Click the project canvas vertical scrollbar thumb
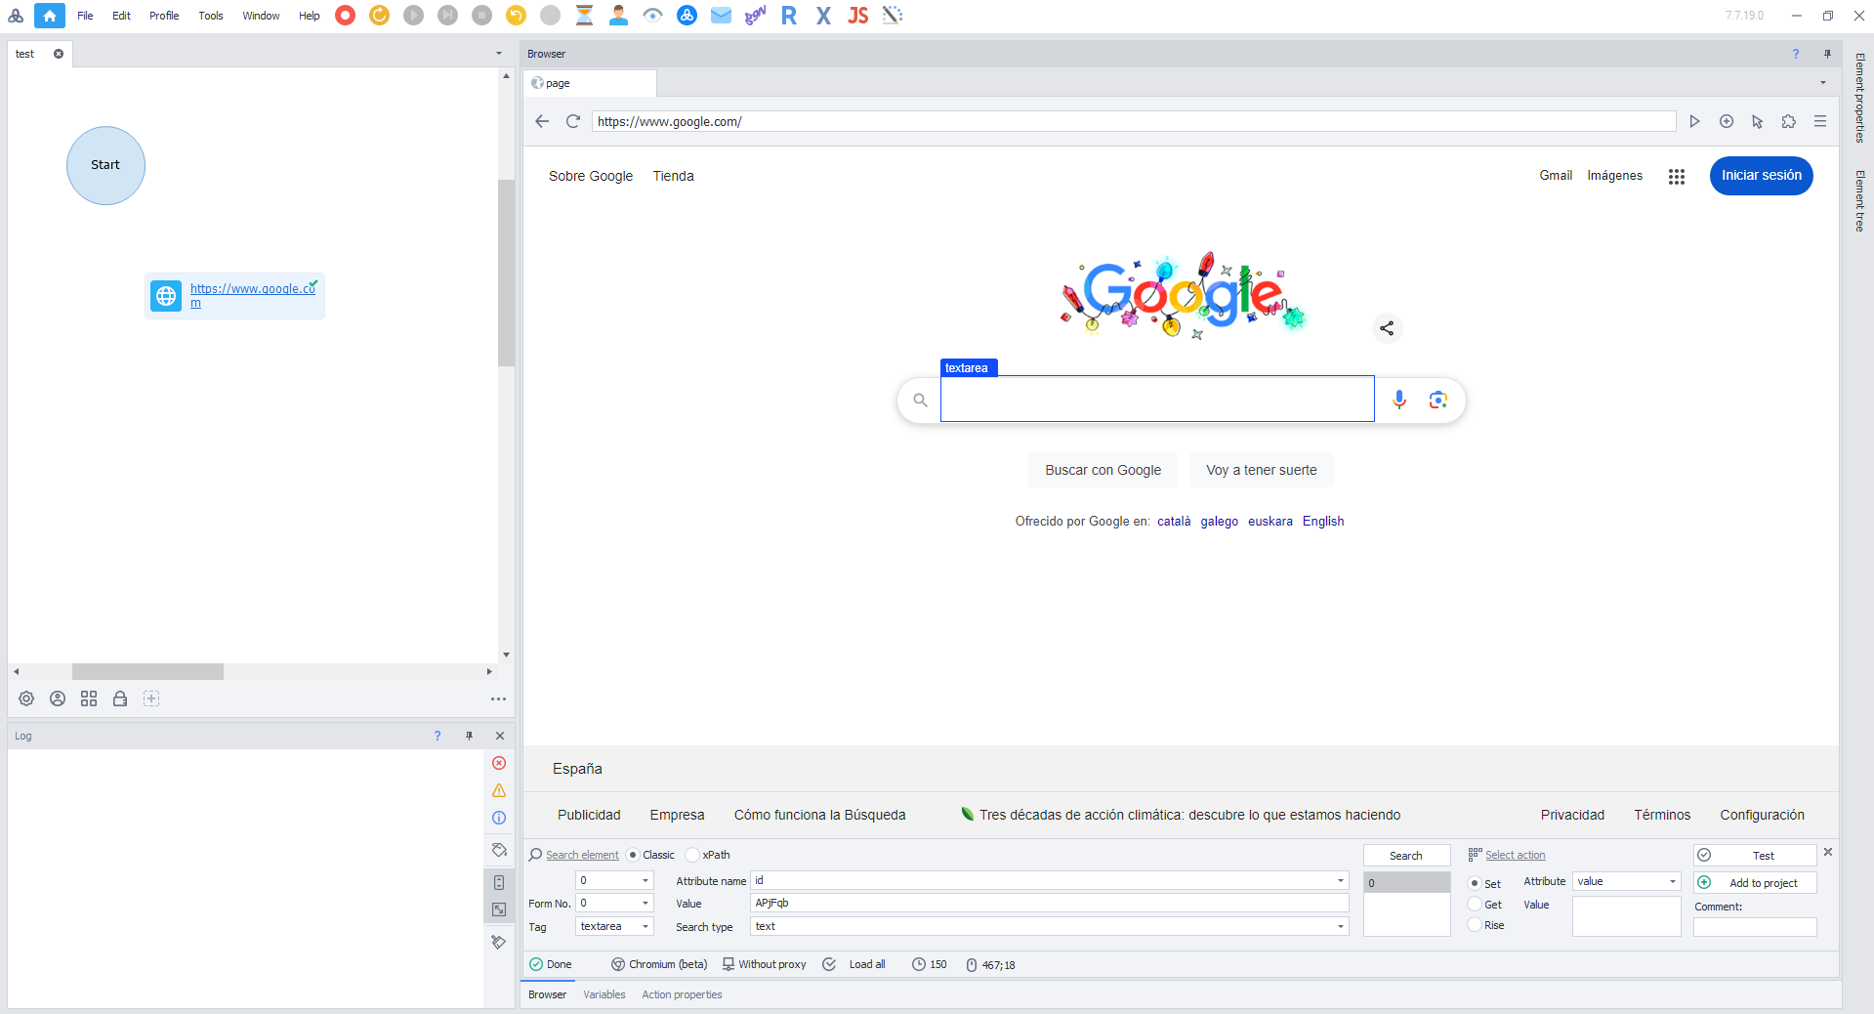Image resolution: width=1874 pixels, height=1014 pixels. [506, 273]
